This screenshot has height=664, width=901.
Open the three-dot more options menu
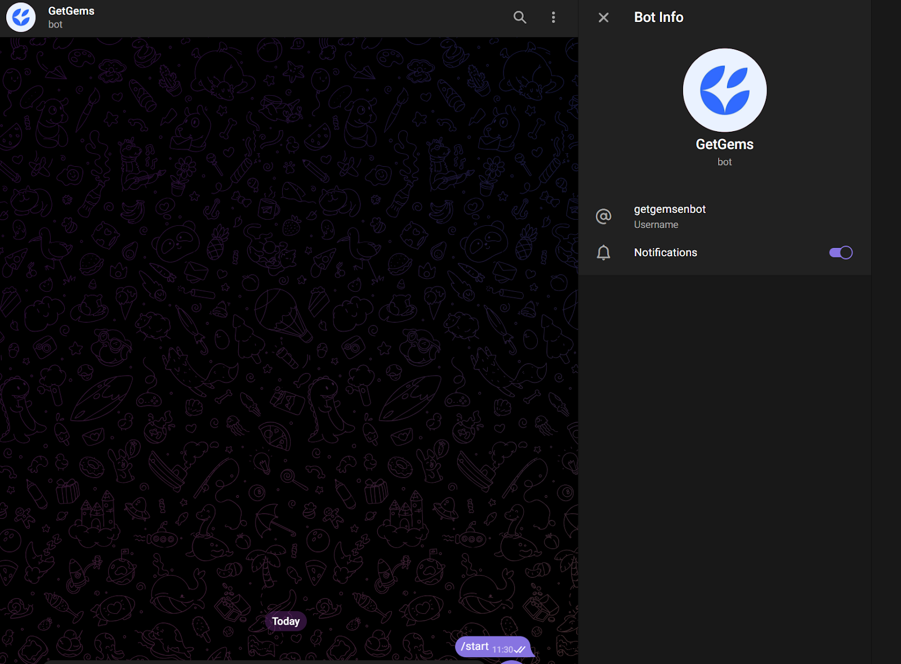click(x=553, y=17)
